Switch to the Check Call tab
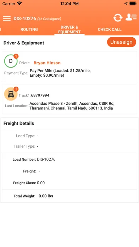The image size is (139, 247). tap(110, 29)
